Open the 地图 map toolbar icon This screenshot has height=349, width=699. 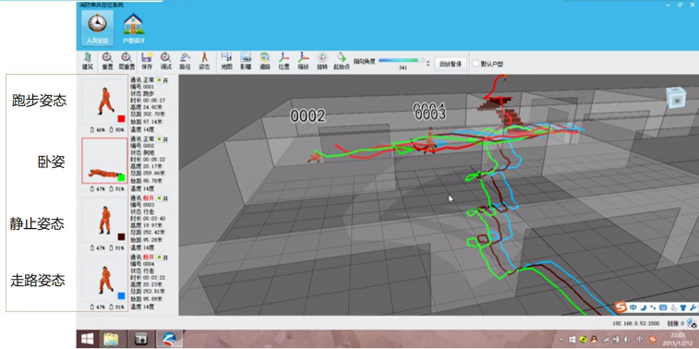[226, 61]
